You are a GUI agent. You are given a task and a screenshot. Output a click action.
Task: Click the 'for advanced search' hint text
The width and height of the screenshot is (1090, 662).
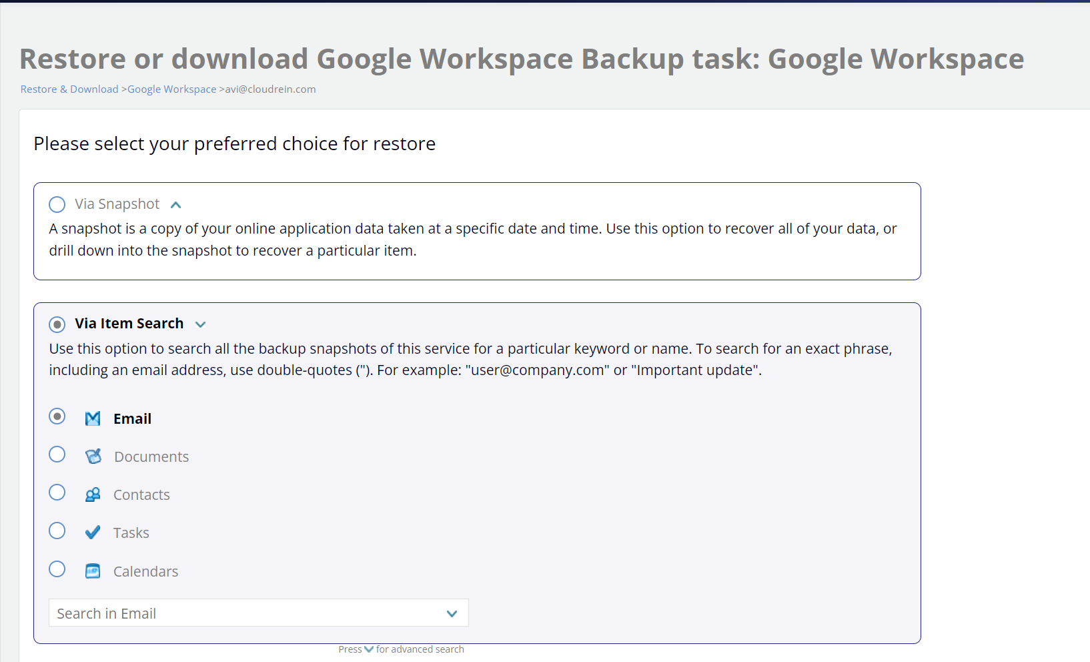[x=420, y=649]
